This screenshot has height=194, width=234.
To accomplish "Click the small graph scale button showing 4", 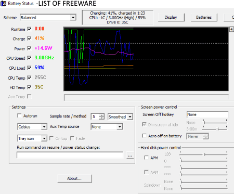I will pos(231,29).
